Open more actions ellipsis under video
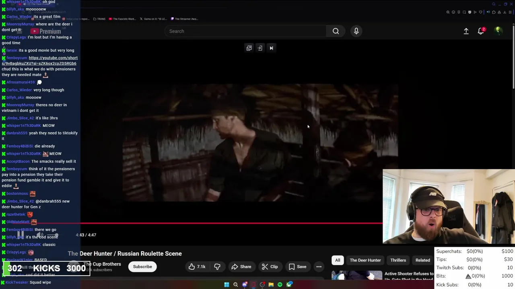Viewport: 515px width, 289px height. click(x=319, y=267)
